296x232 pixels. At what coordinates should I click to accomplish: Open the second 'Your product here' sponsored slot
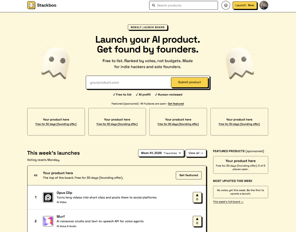(117, 122)
